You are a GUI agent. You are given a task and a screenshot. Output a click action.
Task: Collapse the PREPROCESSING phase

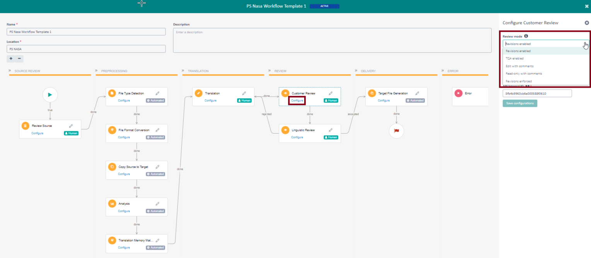point(97,71)
